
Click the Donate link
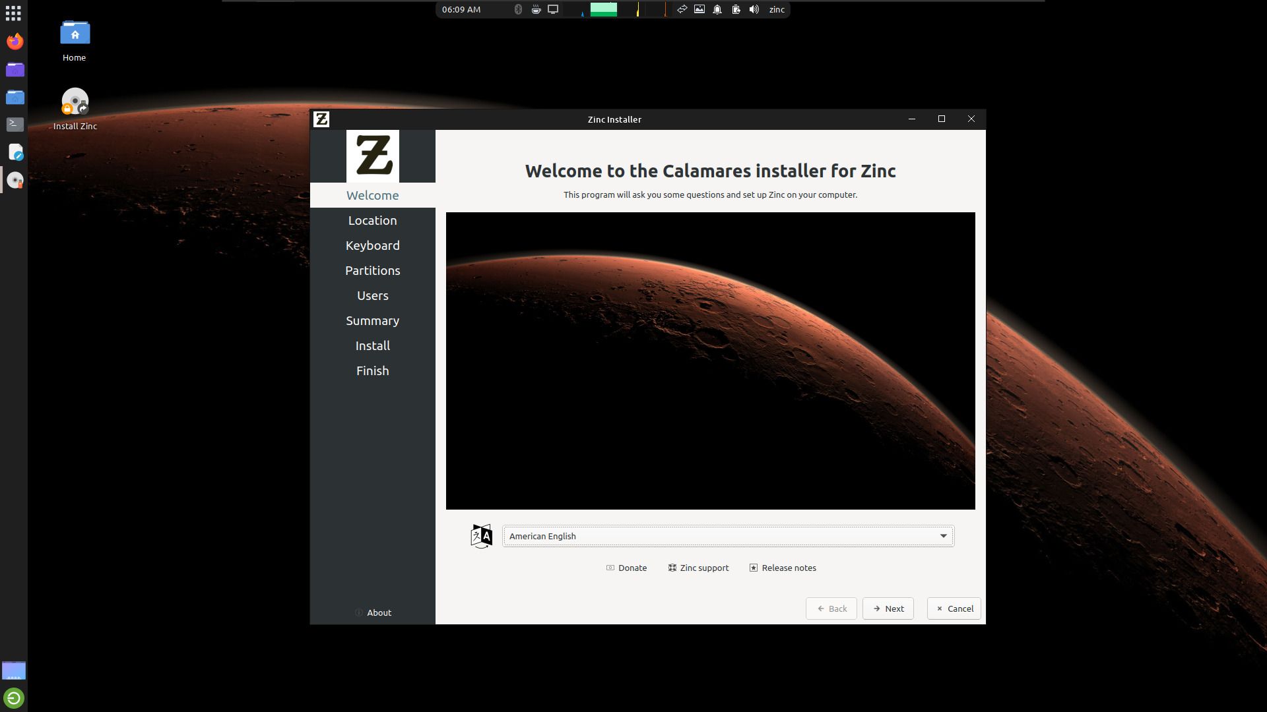tap(626, 568)
